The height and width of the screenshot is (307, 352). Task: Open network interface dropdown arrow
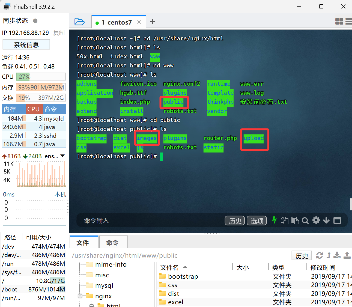tap(63, 156)
